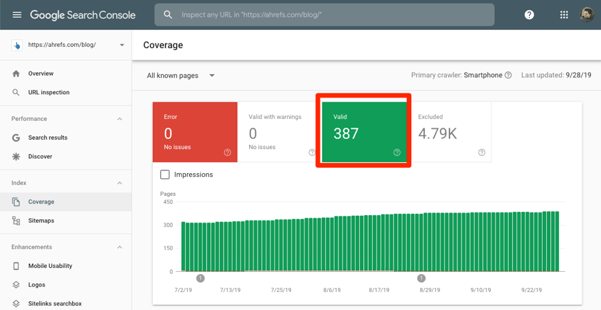Click the search magnifier icon
Screen dimensions: 601x310
coord(168,15)
